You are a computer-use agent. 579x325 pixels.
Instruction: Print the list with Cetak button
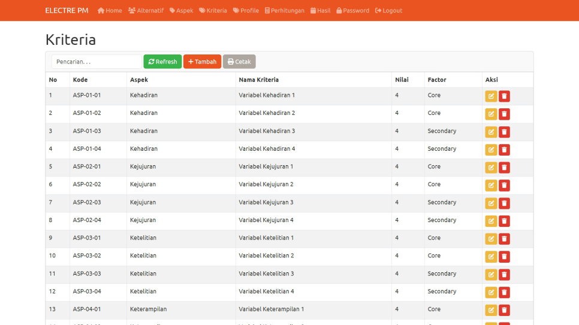pos(239,62)
